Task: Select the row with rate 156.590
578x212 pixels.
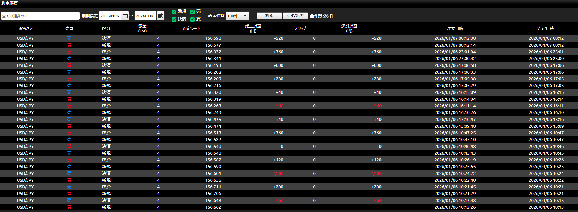Action: coord(213,38)
